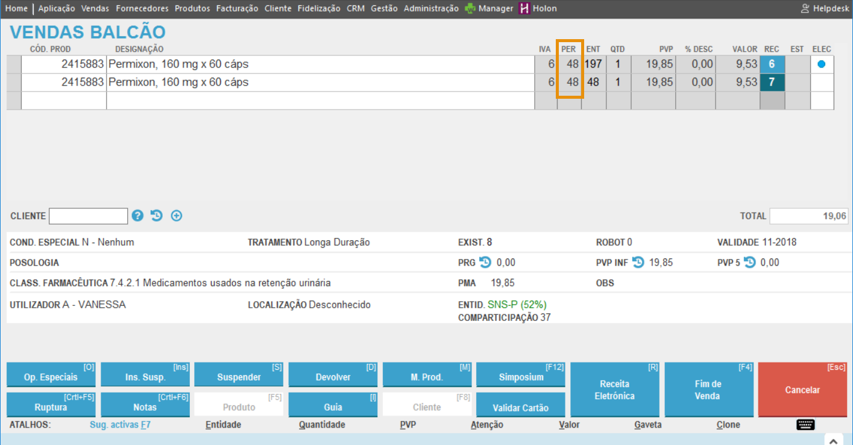This screenshot has width=853, height=445.
Task: Click the Holon icon in menu bar
Action: pos(524,8)
